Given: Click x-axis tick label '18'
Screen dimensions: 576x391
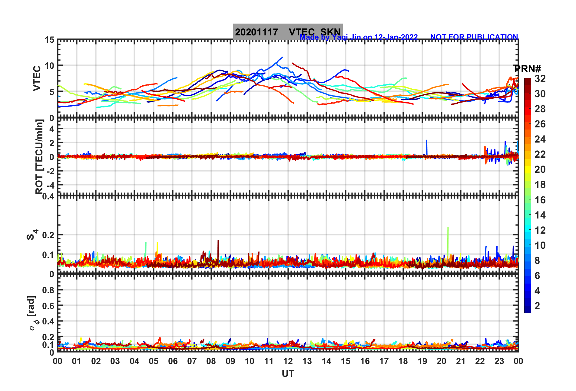Looking at the screenshot, I should click(403, 361).
